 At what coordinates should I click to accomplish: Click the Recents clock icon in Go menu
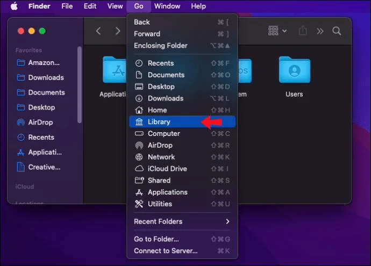[139, 63]
